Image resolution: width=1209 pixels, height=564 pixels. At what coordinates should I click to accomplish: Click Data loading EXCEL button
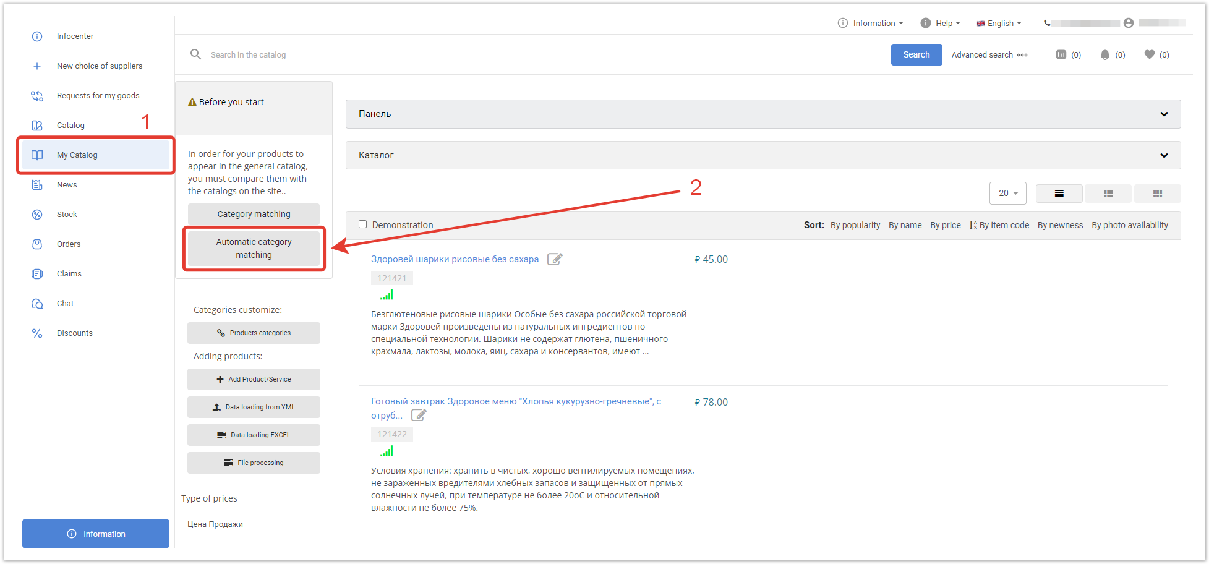click(x=254, y=435)
